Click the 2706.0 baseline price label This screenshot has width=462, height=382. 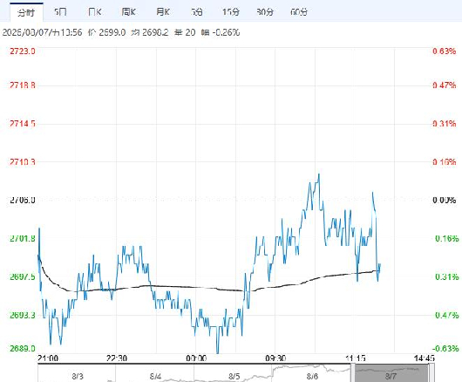[23, 200]
